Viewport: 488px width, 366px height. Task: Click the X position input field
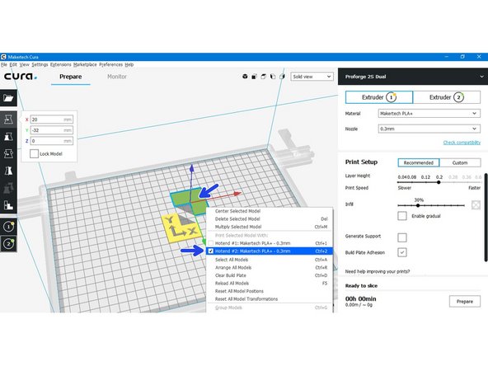point(52,120)
